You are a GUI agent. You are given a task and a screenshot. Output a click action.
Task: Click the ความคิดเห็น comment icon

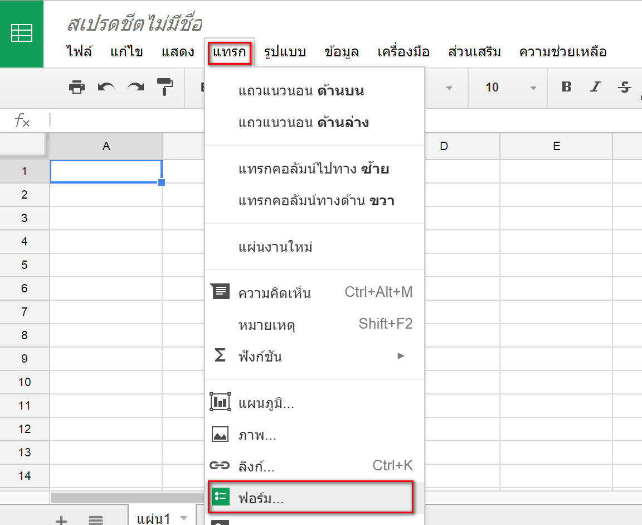(220, 292)
